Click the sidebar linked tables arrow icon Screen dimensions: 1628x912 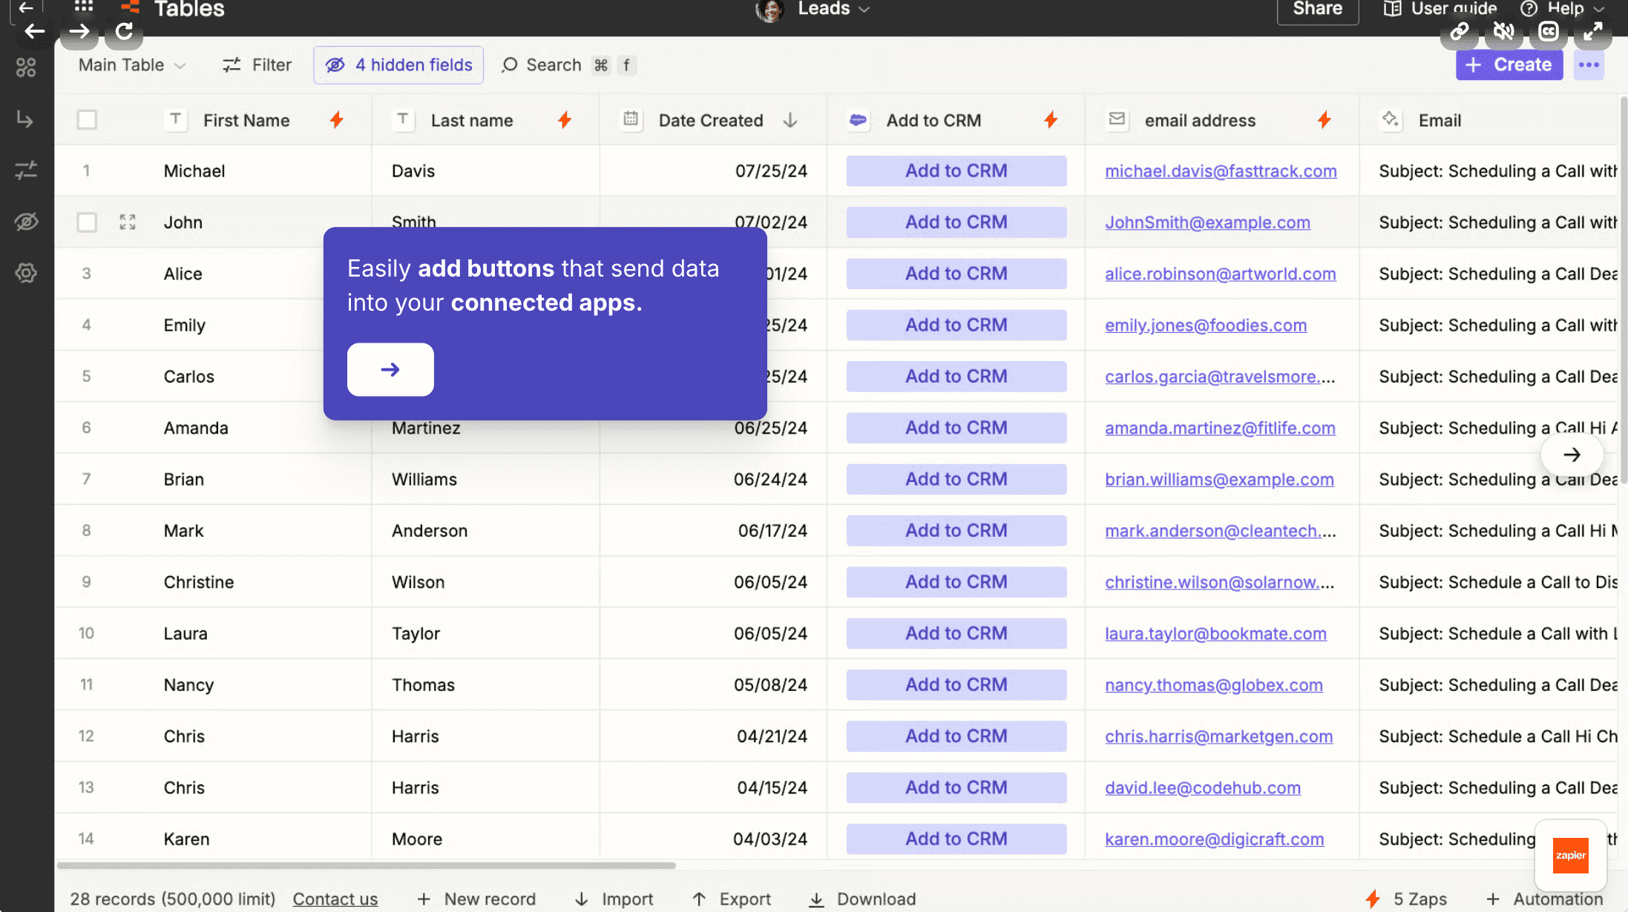tap(26, 119)
